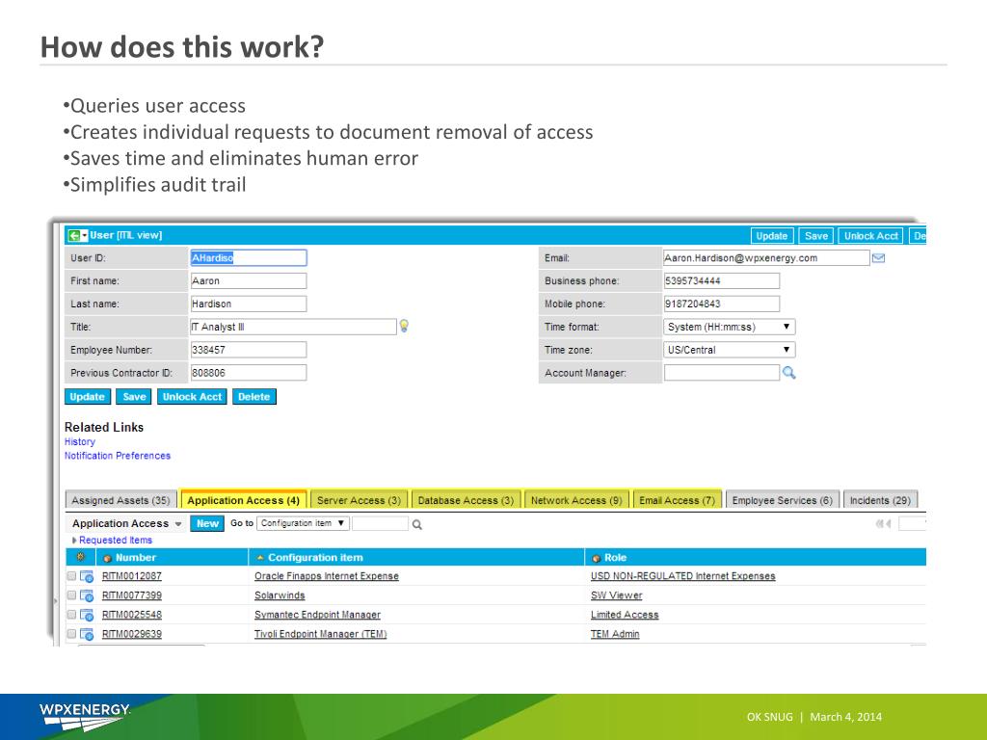The height and width of the screenshot is (740, 987).
Task: Open request RITM0012087
Action: (x=131, y=576)
